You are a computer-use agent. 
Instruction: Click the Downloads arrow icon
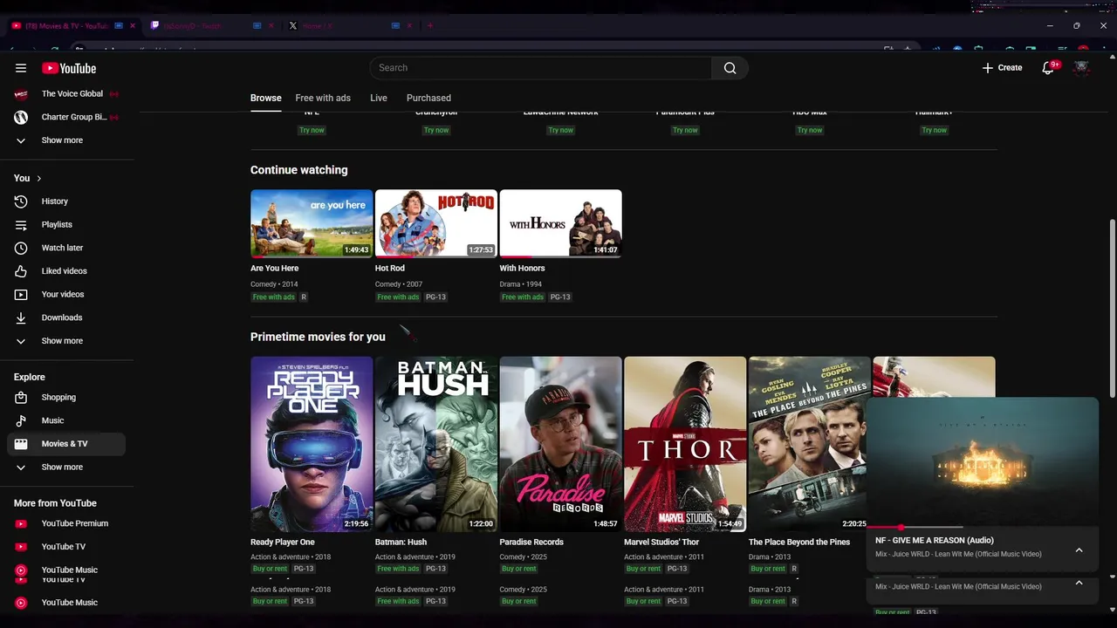tap(21, 317)
